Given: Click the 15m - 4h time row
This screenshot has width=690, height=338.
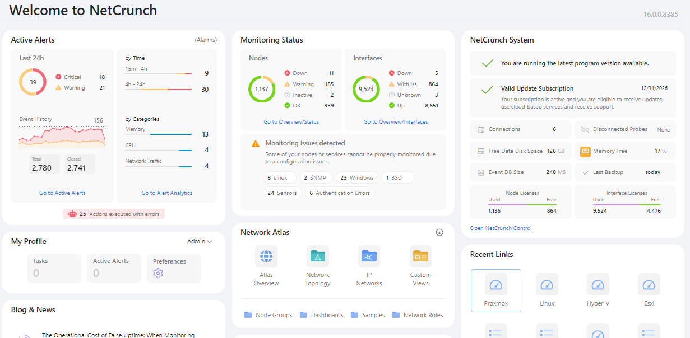Looking at the screenshot, I should coord(167,71).
